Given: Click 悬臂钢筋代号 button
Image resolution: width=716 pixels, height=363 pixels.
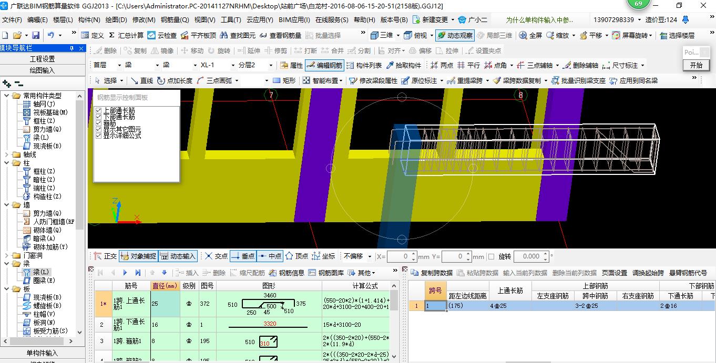Looking at the screenshot, I should [688, 273].
